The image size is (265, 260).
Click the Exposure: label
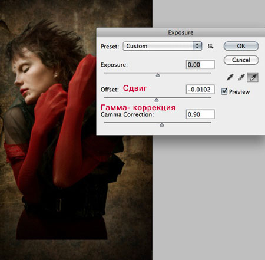click(114, 65)
